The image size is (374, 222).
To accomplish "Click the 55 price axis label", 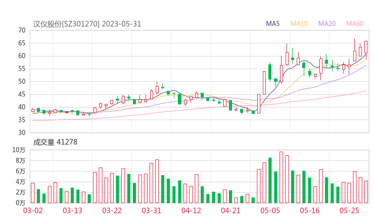I will (22, 69).
